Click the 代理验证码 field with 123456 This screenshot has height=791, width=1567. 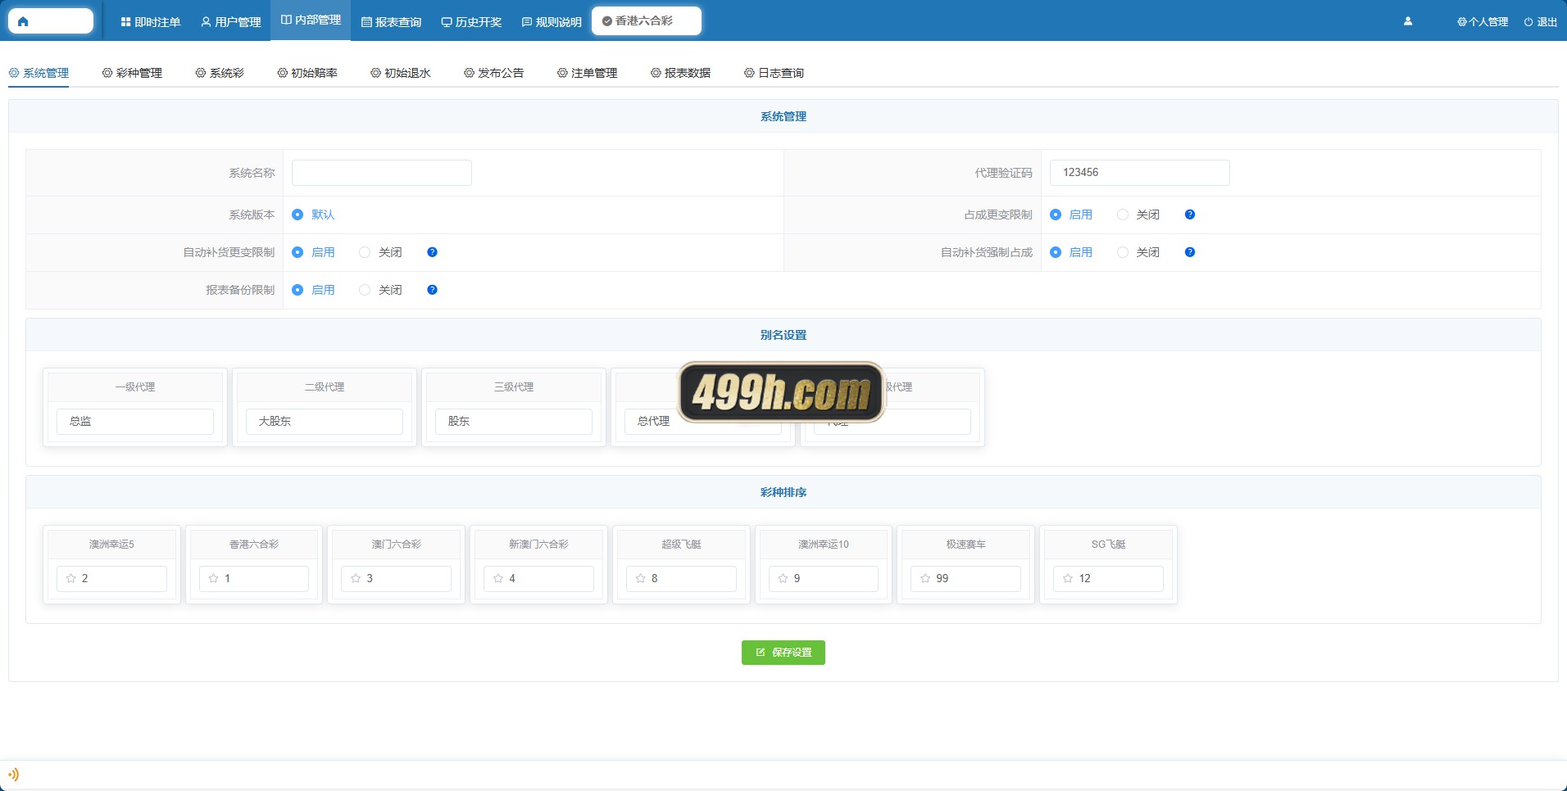(1140, 173)
